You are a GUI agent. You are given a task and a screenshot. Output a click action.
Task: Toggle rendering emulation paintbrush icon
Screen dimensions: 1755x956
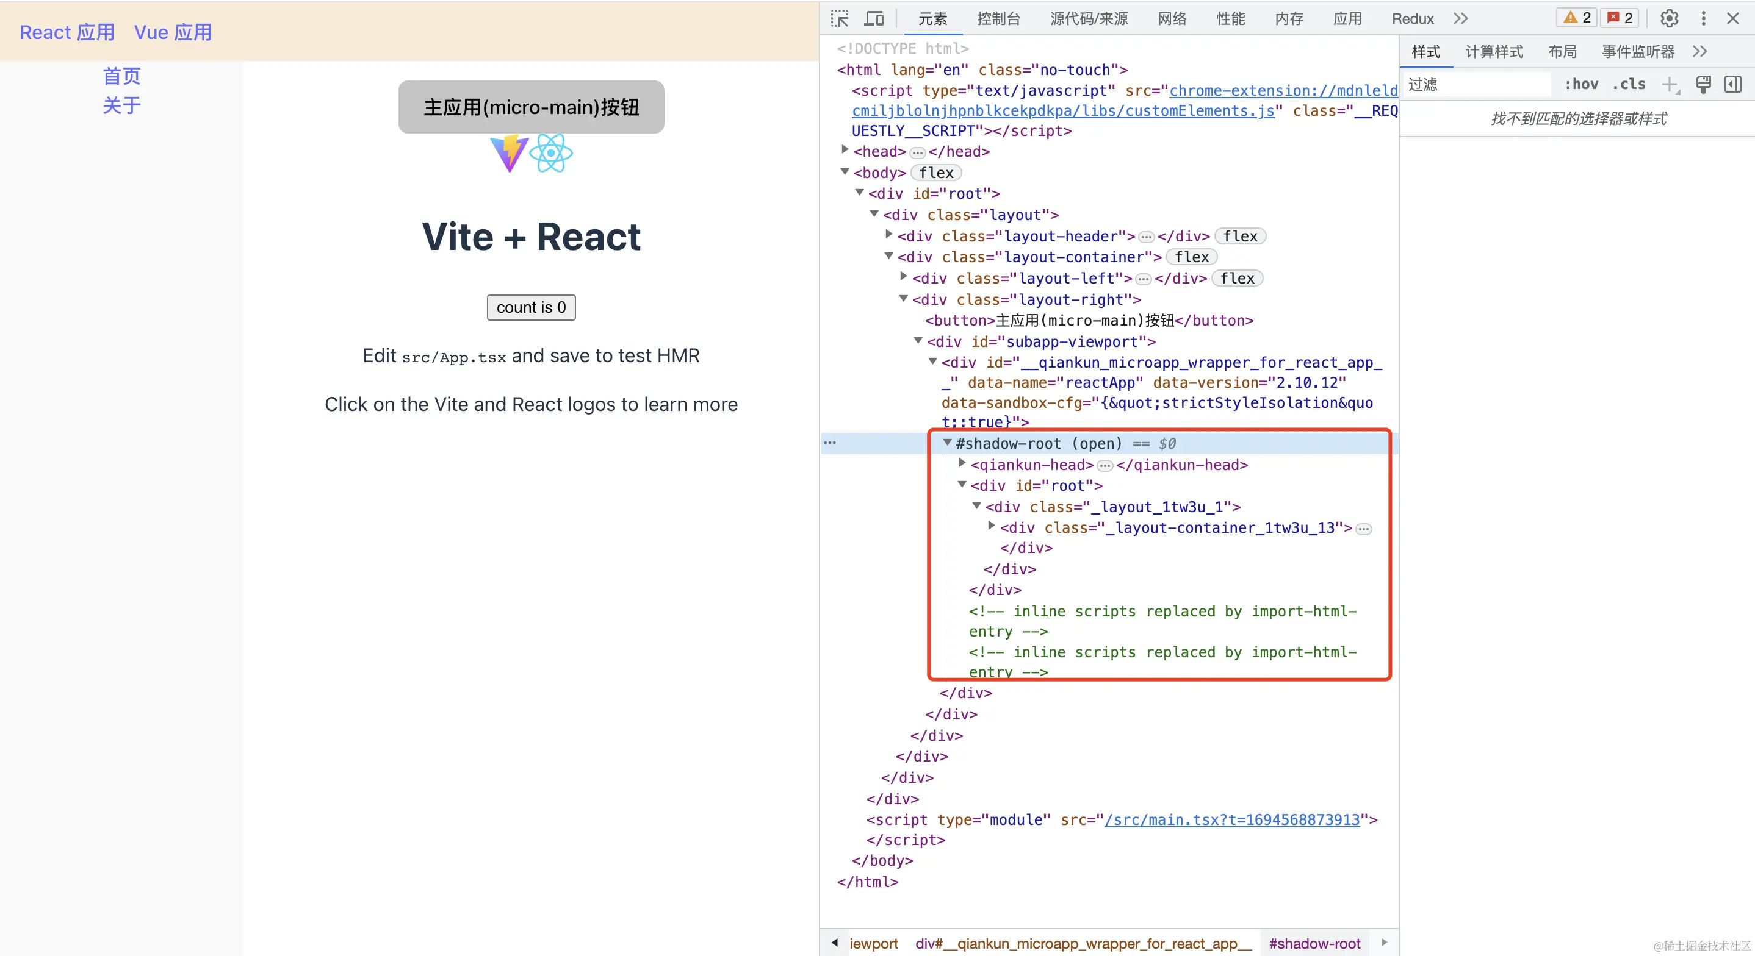pos(1703,84)
